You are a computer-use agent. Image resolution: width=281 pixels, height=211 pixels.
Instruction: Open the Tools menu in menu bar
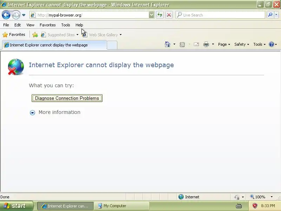[x=66, y=25]
